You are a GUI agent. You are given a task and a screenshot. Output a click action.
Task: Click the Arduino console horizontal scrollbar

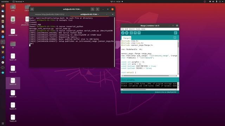[149, 90]
